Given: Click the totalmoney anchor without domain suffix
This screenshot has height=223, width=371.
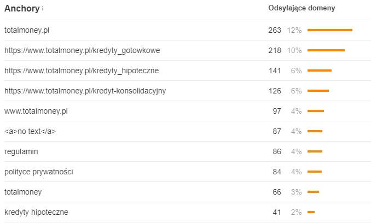Looking at the screenshot, I should coord(22,192).
